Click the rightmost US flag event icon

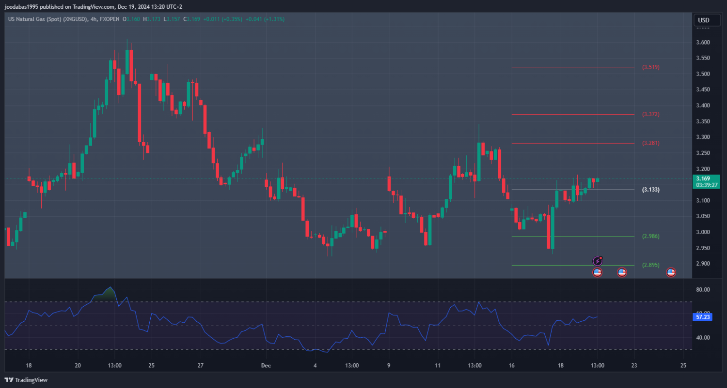click(x=671, y=272)
